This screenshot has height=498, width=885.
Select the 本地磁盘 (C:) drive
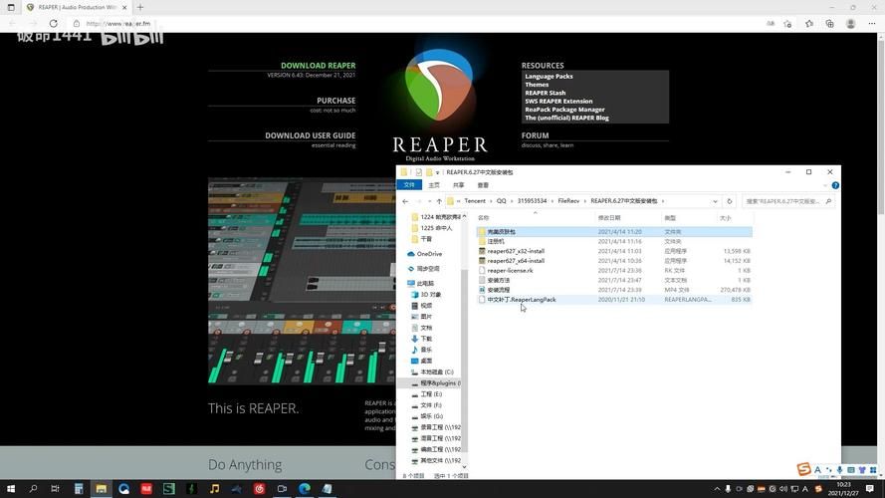[x=436, y=373]
